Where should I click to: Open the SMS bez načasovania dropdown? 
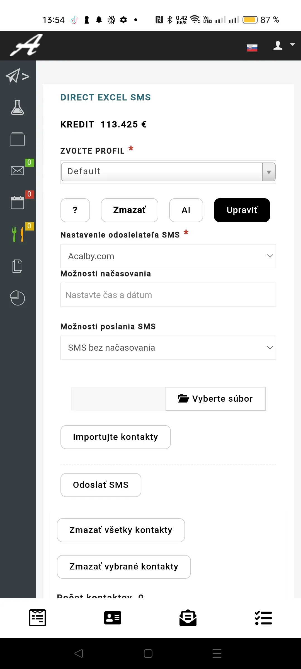(168, 348)
